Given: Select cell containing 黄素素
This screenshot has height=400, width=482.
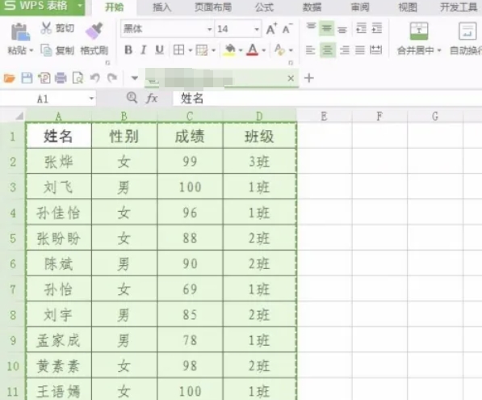Looking at the screenshot, I should tap(58, 365).
